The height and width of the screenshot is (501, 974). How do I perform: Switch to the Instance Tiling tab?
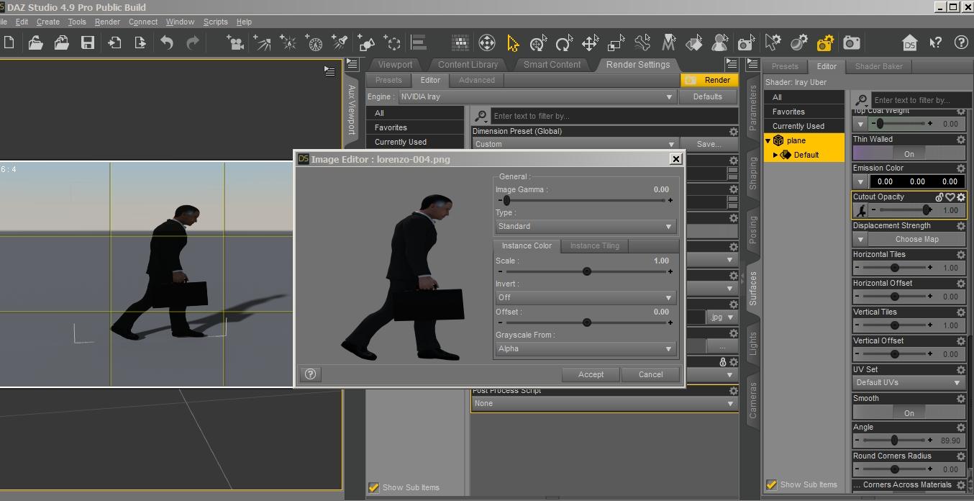tap(594, 246)
